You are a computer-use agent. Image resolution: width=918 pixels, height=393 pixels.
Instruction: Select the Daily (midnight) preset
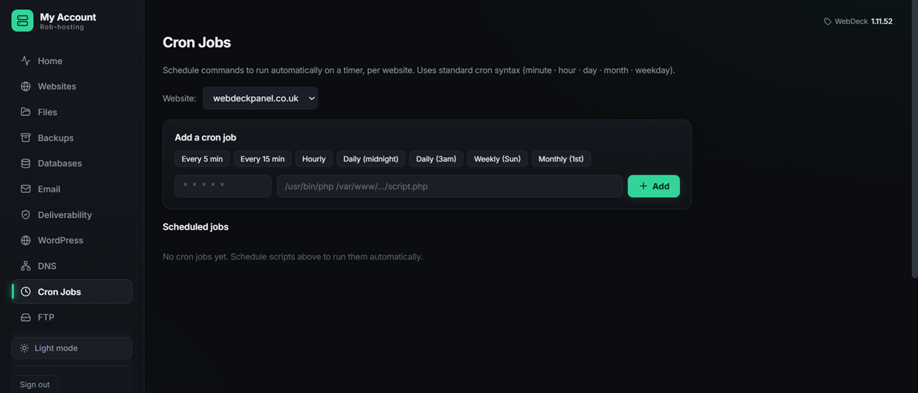click(x=371, y=158)
